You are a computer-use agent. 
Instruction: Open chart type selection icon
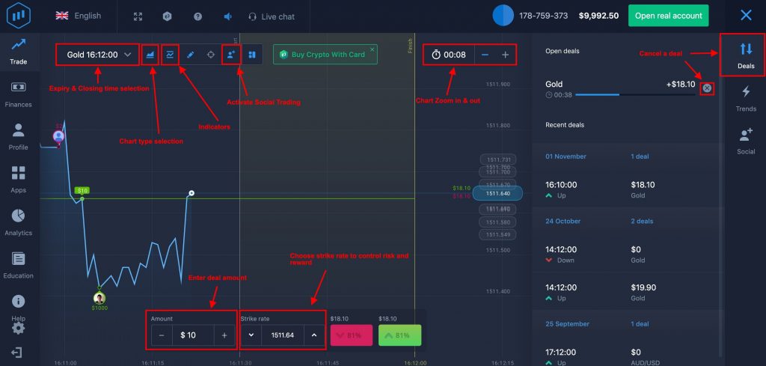click(150, 55)
